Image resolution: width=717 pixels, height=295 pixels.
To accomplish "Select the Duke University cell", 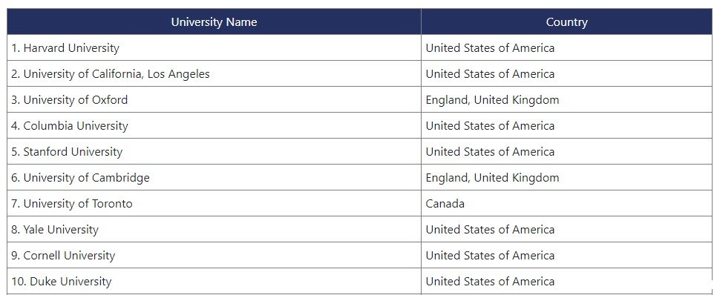I will coord(214,282).
